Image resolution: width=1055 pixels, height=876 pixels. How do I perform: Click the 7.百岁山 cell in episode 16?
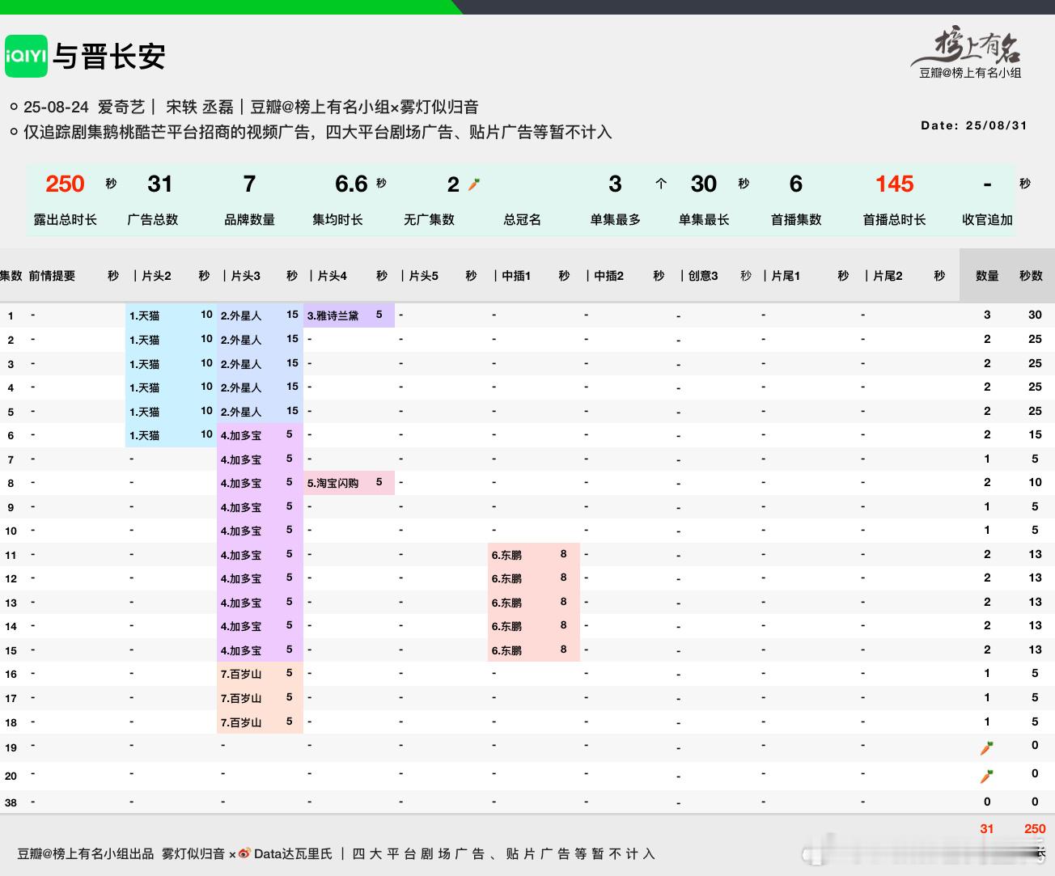260,674
